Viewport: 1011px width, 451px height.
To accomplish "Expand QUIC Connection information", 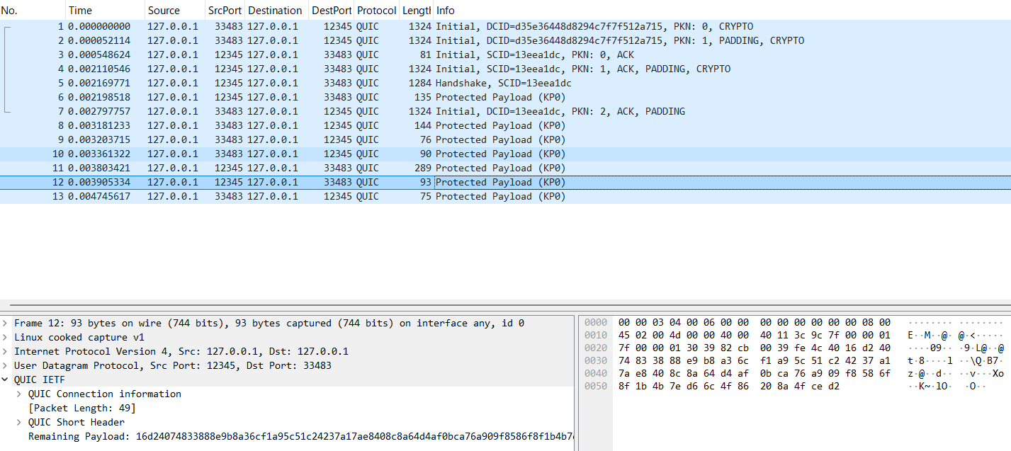I will pos(20,394).
